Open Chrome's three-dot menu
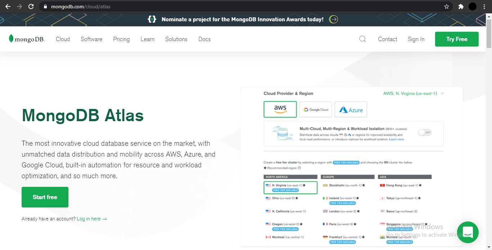Screen dimensions: 492x250 (x=484, y=6)
